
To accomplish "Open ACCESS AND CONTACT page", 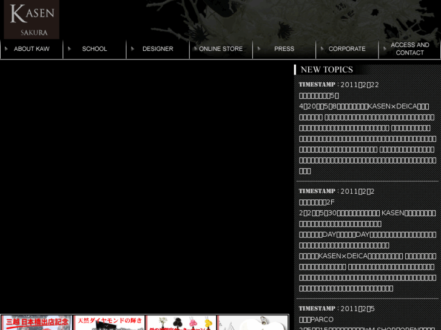I will point(410,49).
